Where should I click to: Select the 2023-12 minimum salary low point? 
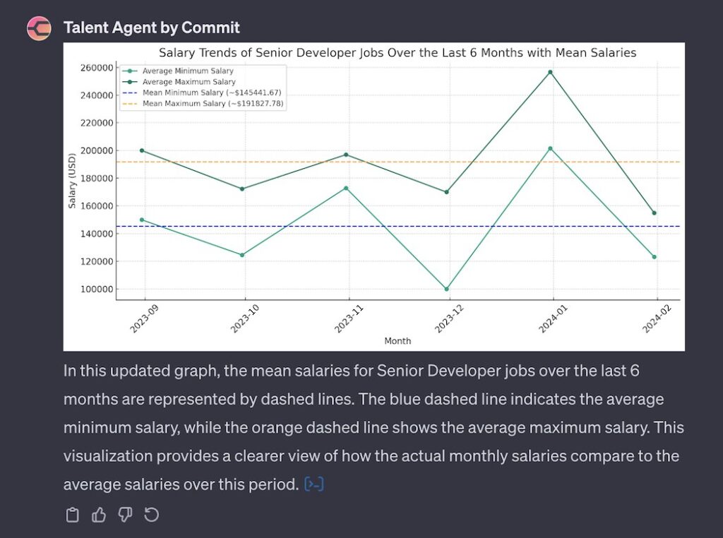click(447, 288)
